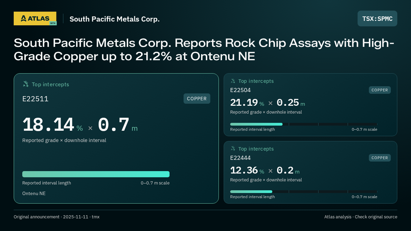Click the Original announcement 2025-11-11 tmx footer

(57, 217)
